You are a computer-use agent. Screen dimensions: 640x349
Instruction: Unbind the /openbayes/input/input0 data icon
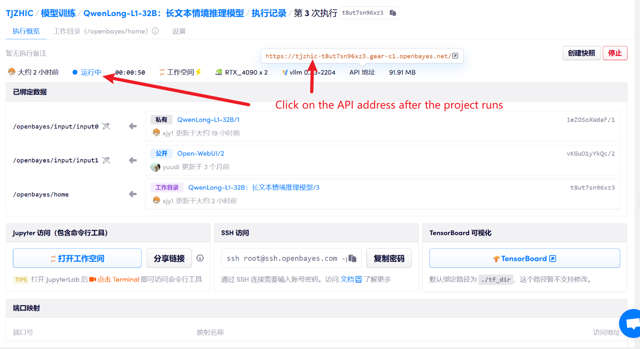106,126
